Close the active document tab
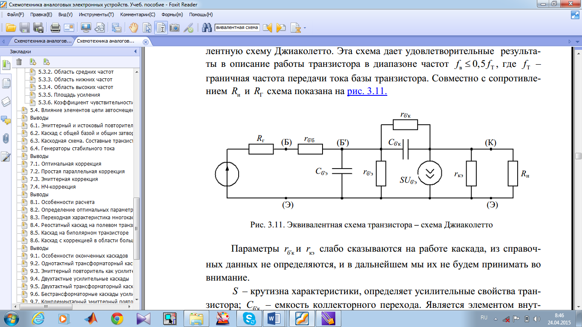This screenshot has width=582, height=327. pyautogui.click(x=145, y=42)
